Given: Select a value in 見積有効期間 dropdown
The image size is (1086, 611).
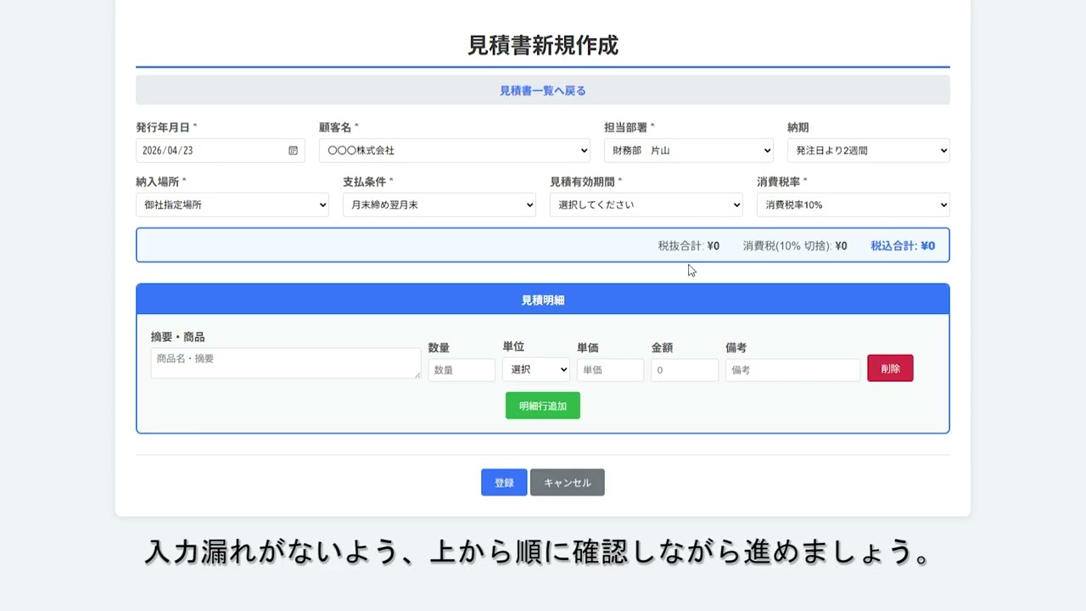Looking at the screenshot, I should [x=646, y=205].
